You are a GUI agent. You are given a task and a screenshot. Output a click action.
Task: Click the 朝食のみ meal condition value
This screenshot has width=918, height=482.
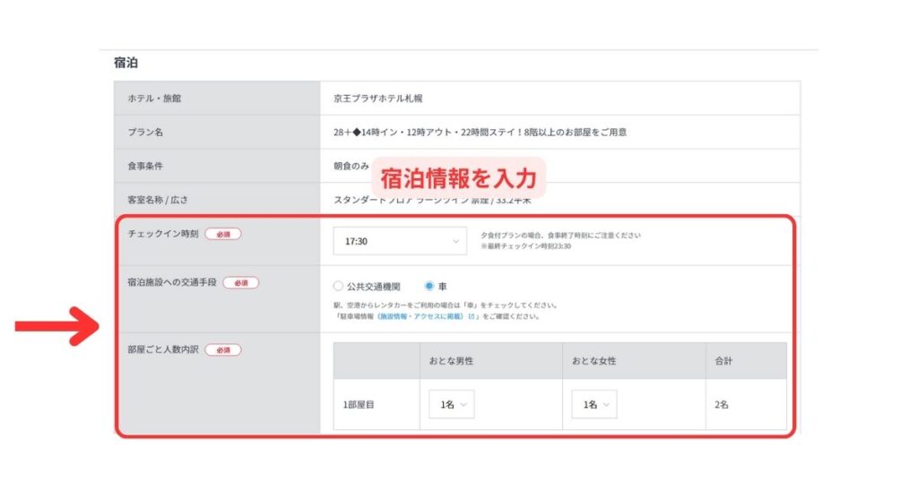tap(351, 166)
